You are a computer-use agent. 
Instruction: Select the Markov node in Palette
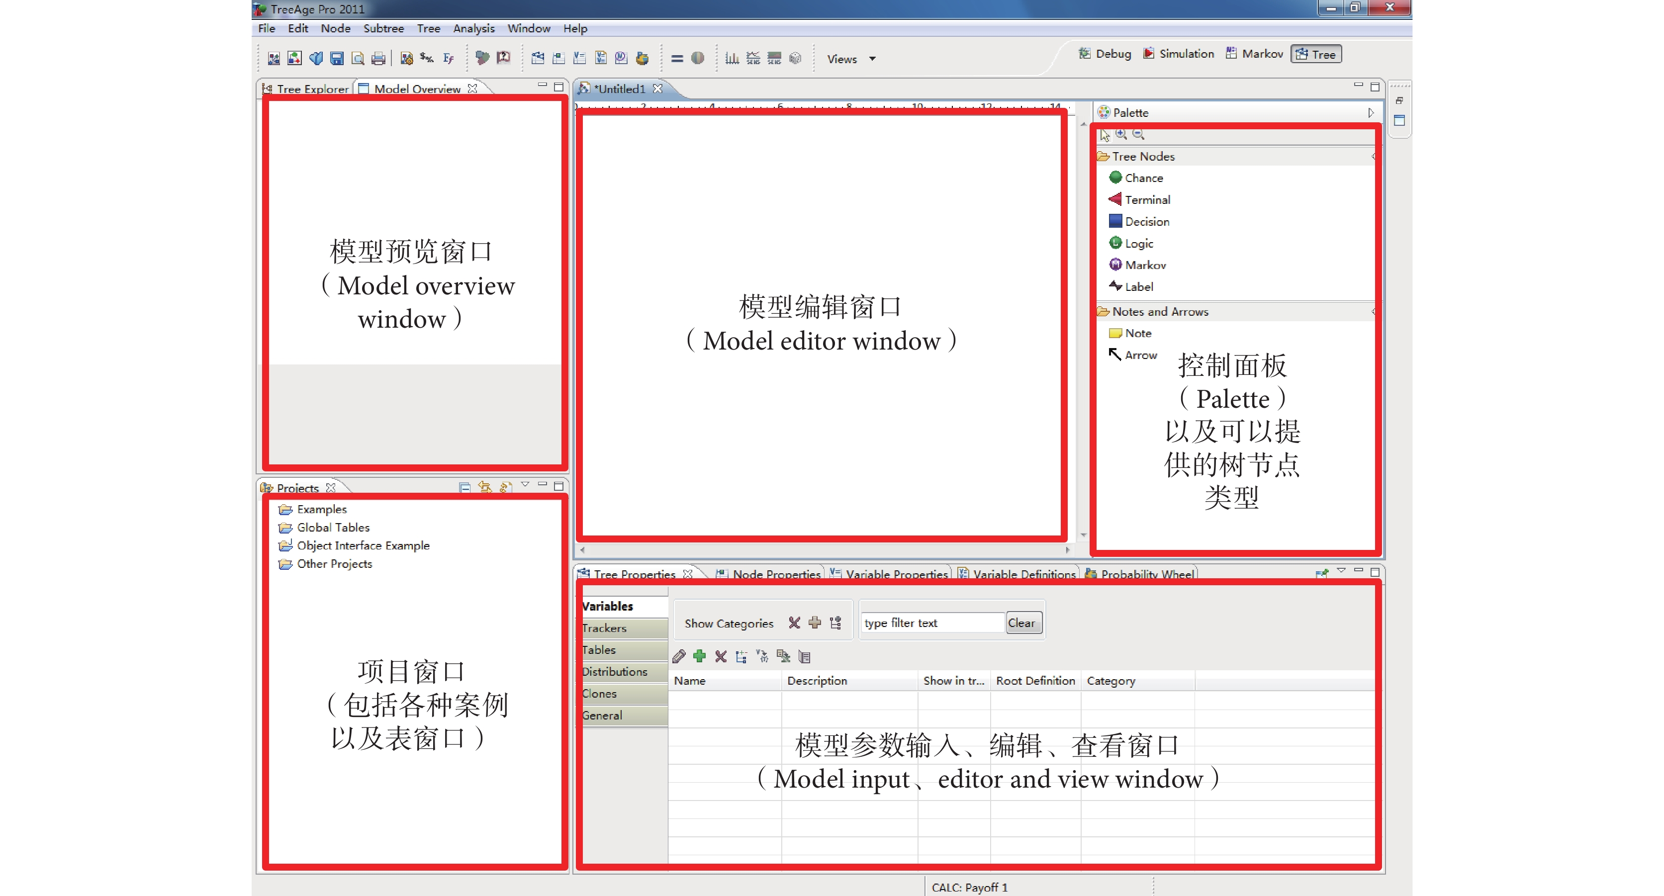[x=1137, y=265]
